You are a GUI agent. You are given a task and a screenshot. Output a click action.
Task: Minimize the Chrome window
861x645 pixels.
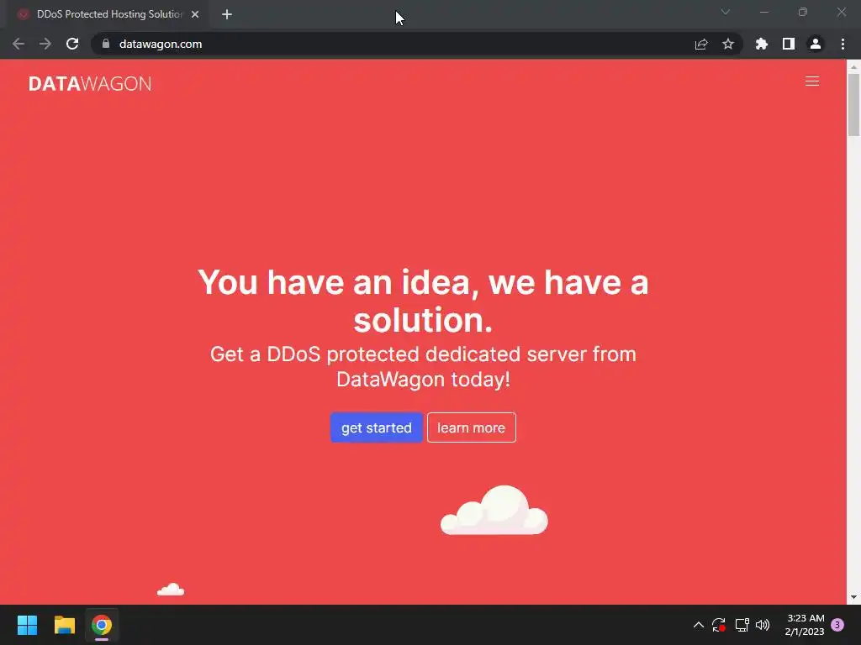click(764, 12)
